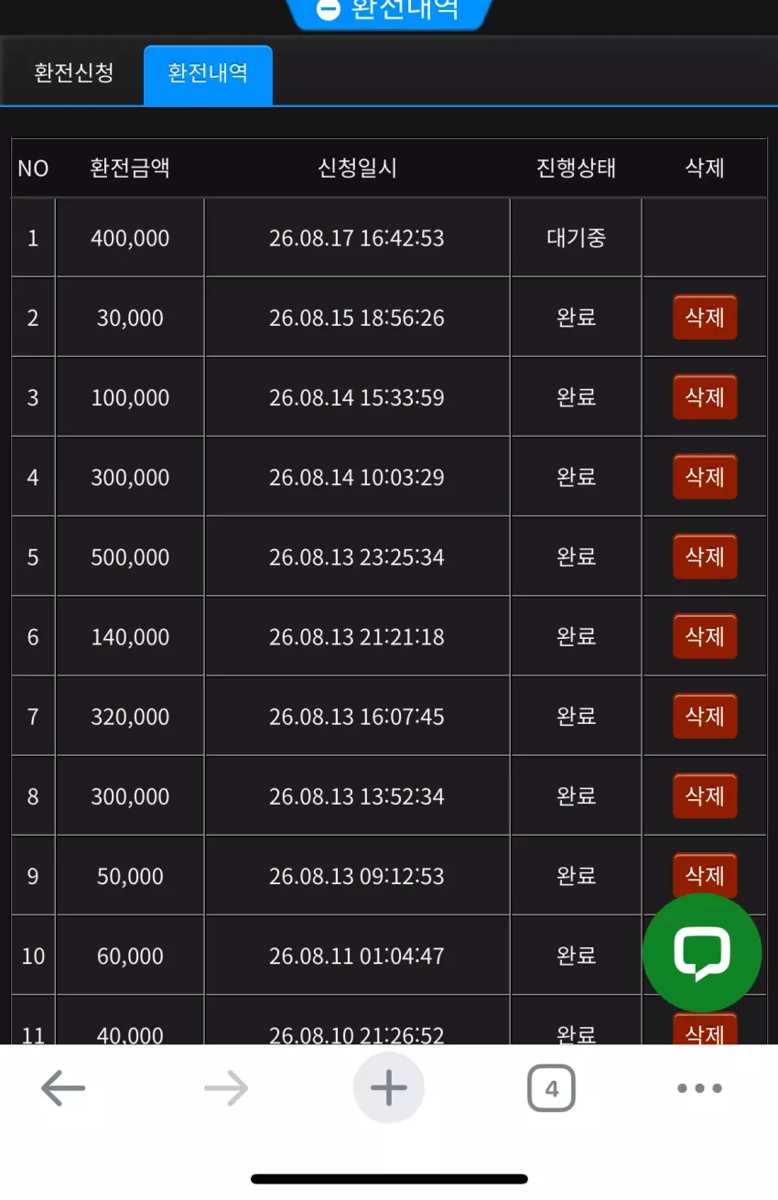Click the 400,000 amount cell
778x1200 pixels.
pos(130,238)
